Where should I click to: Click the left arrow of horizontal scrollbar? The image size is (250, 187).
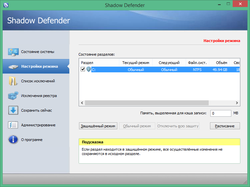pos(82,103)
